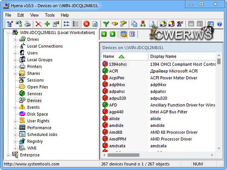The width and height of the screenshot is (227, 170).
Task: Open the User Rights tree item
Action: (38, 121)
